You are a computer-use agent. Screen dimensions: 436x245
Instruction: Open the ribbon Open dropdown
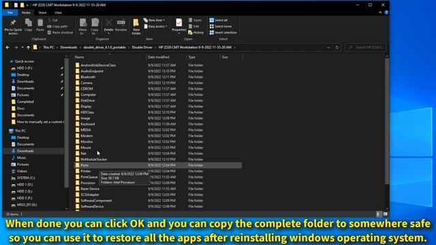[x=196, y=20]
